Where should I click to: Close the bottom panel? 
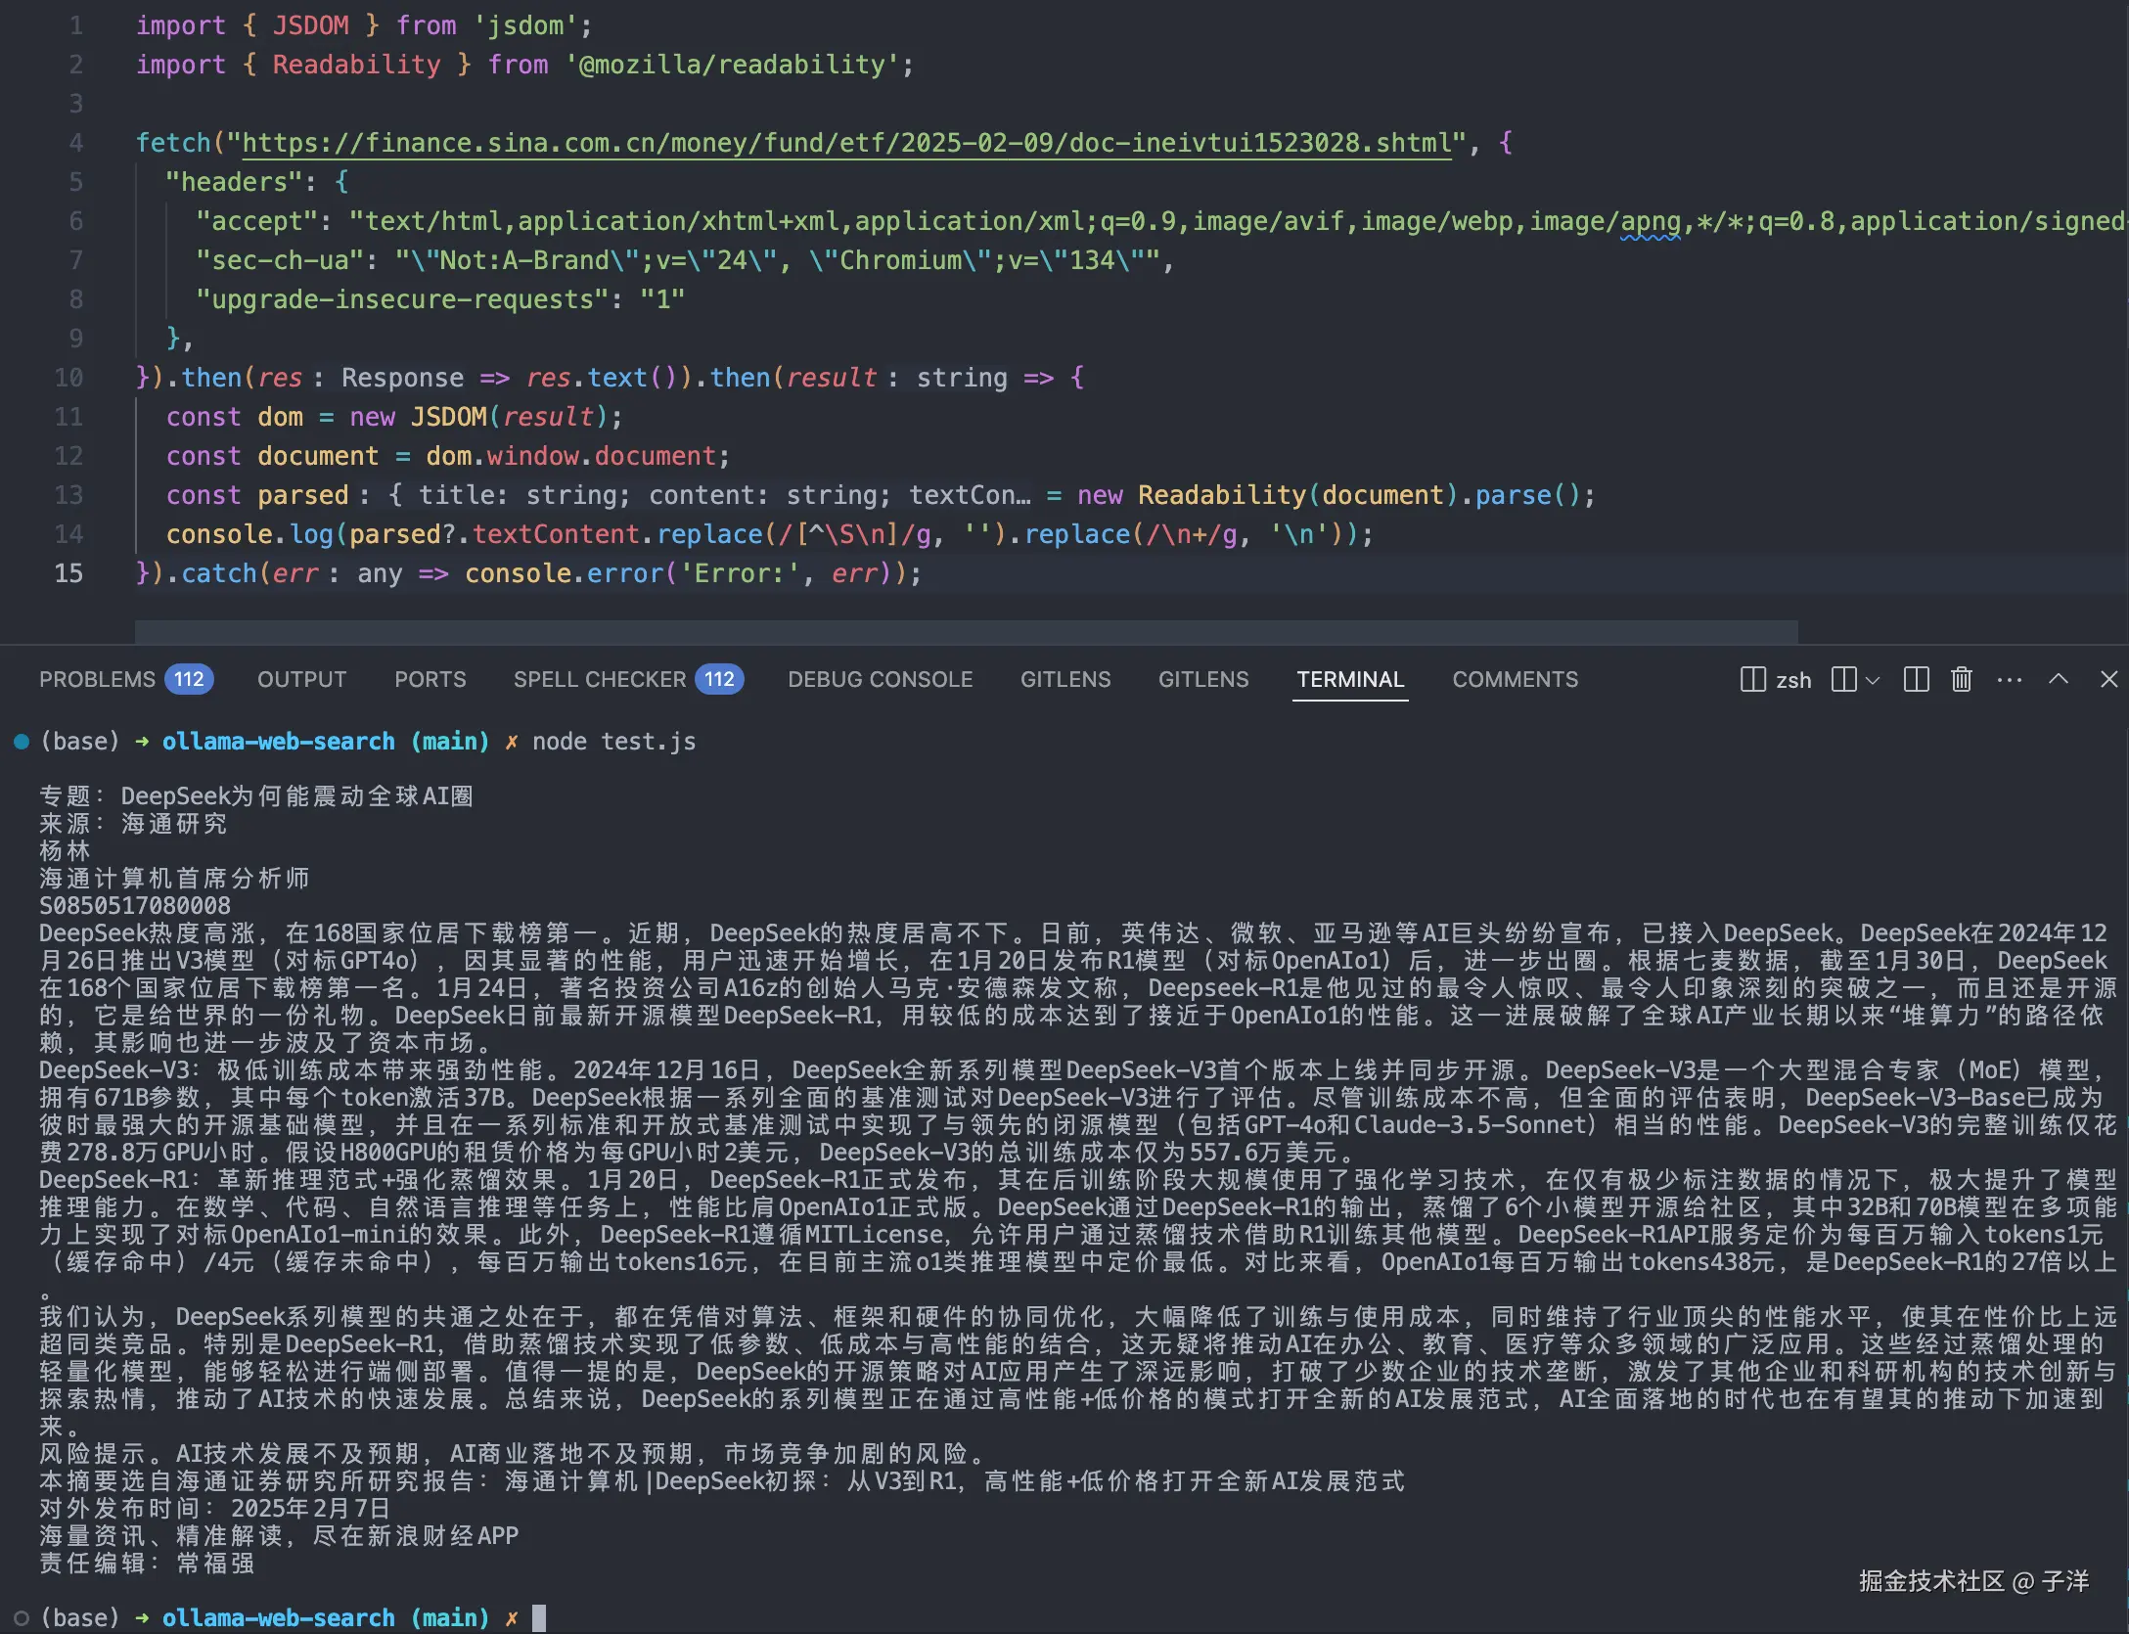pos(2108,679)
